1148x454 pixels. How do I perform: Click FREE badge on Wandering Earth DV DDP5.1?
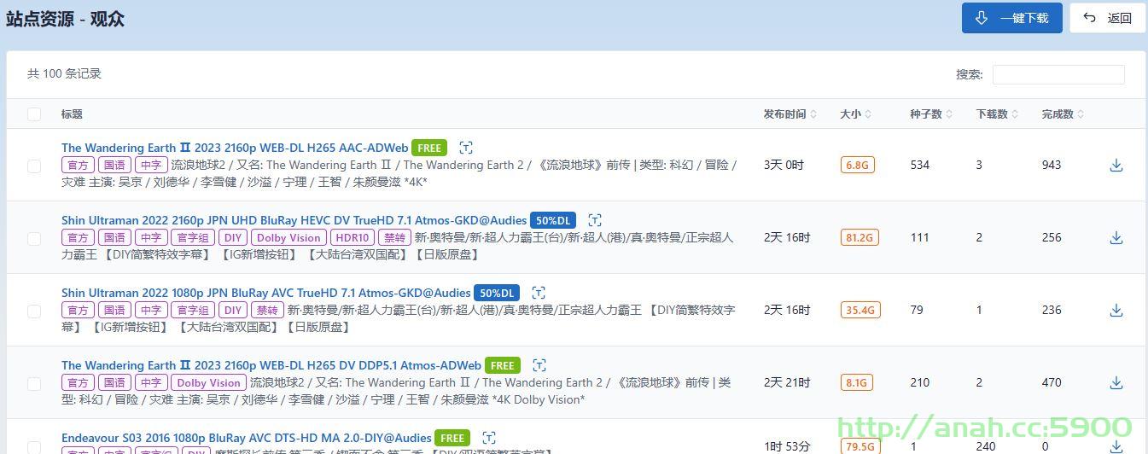click(503, 365)
